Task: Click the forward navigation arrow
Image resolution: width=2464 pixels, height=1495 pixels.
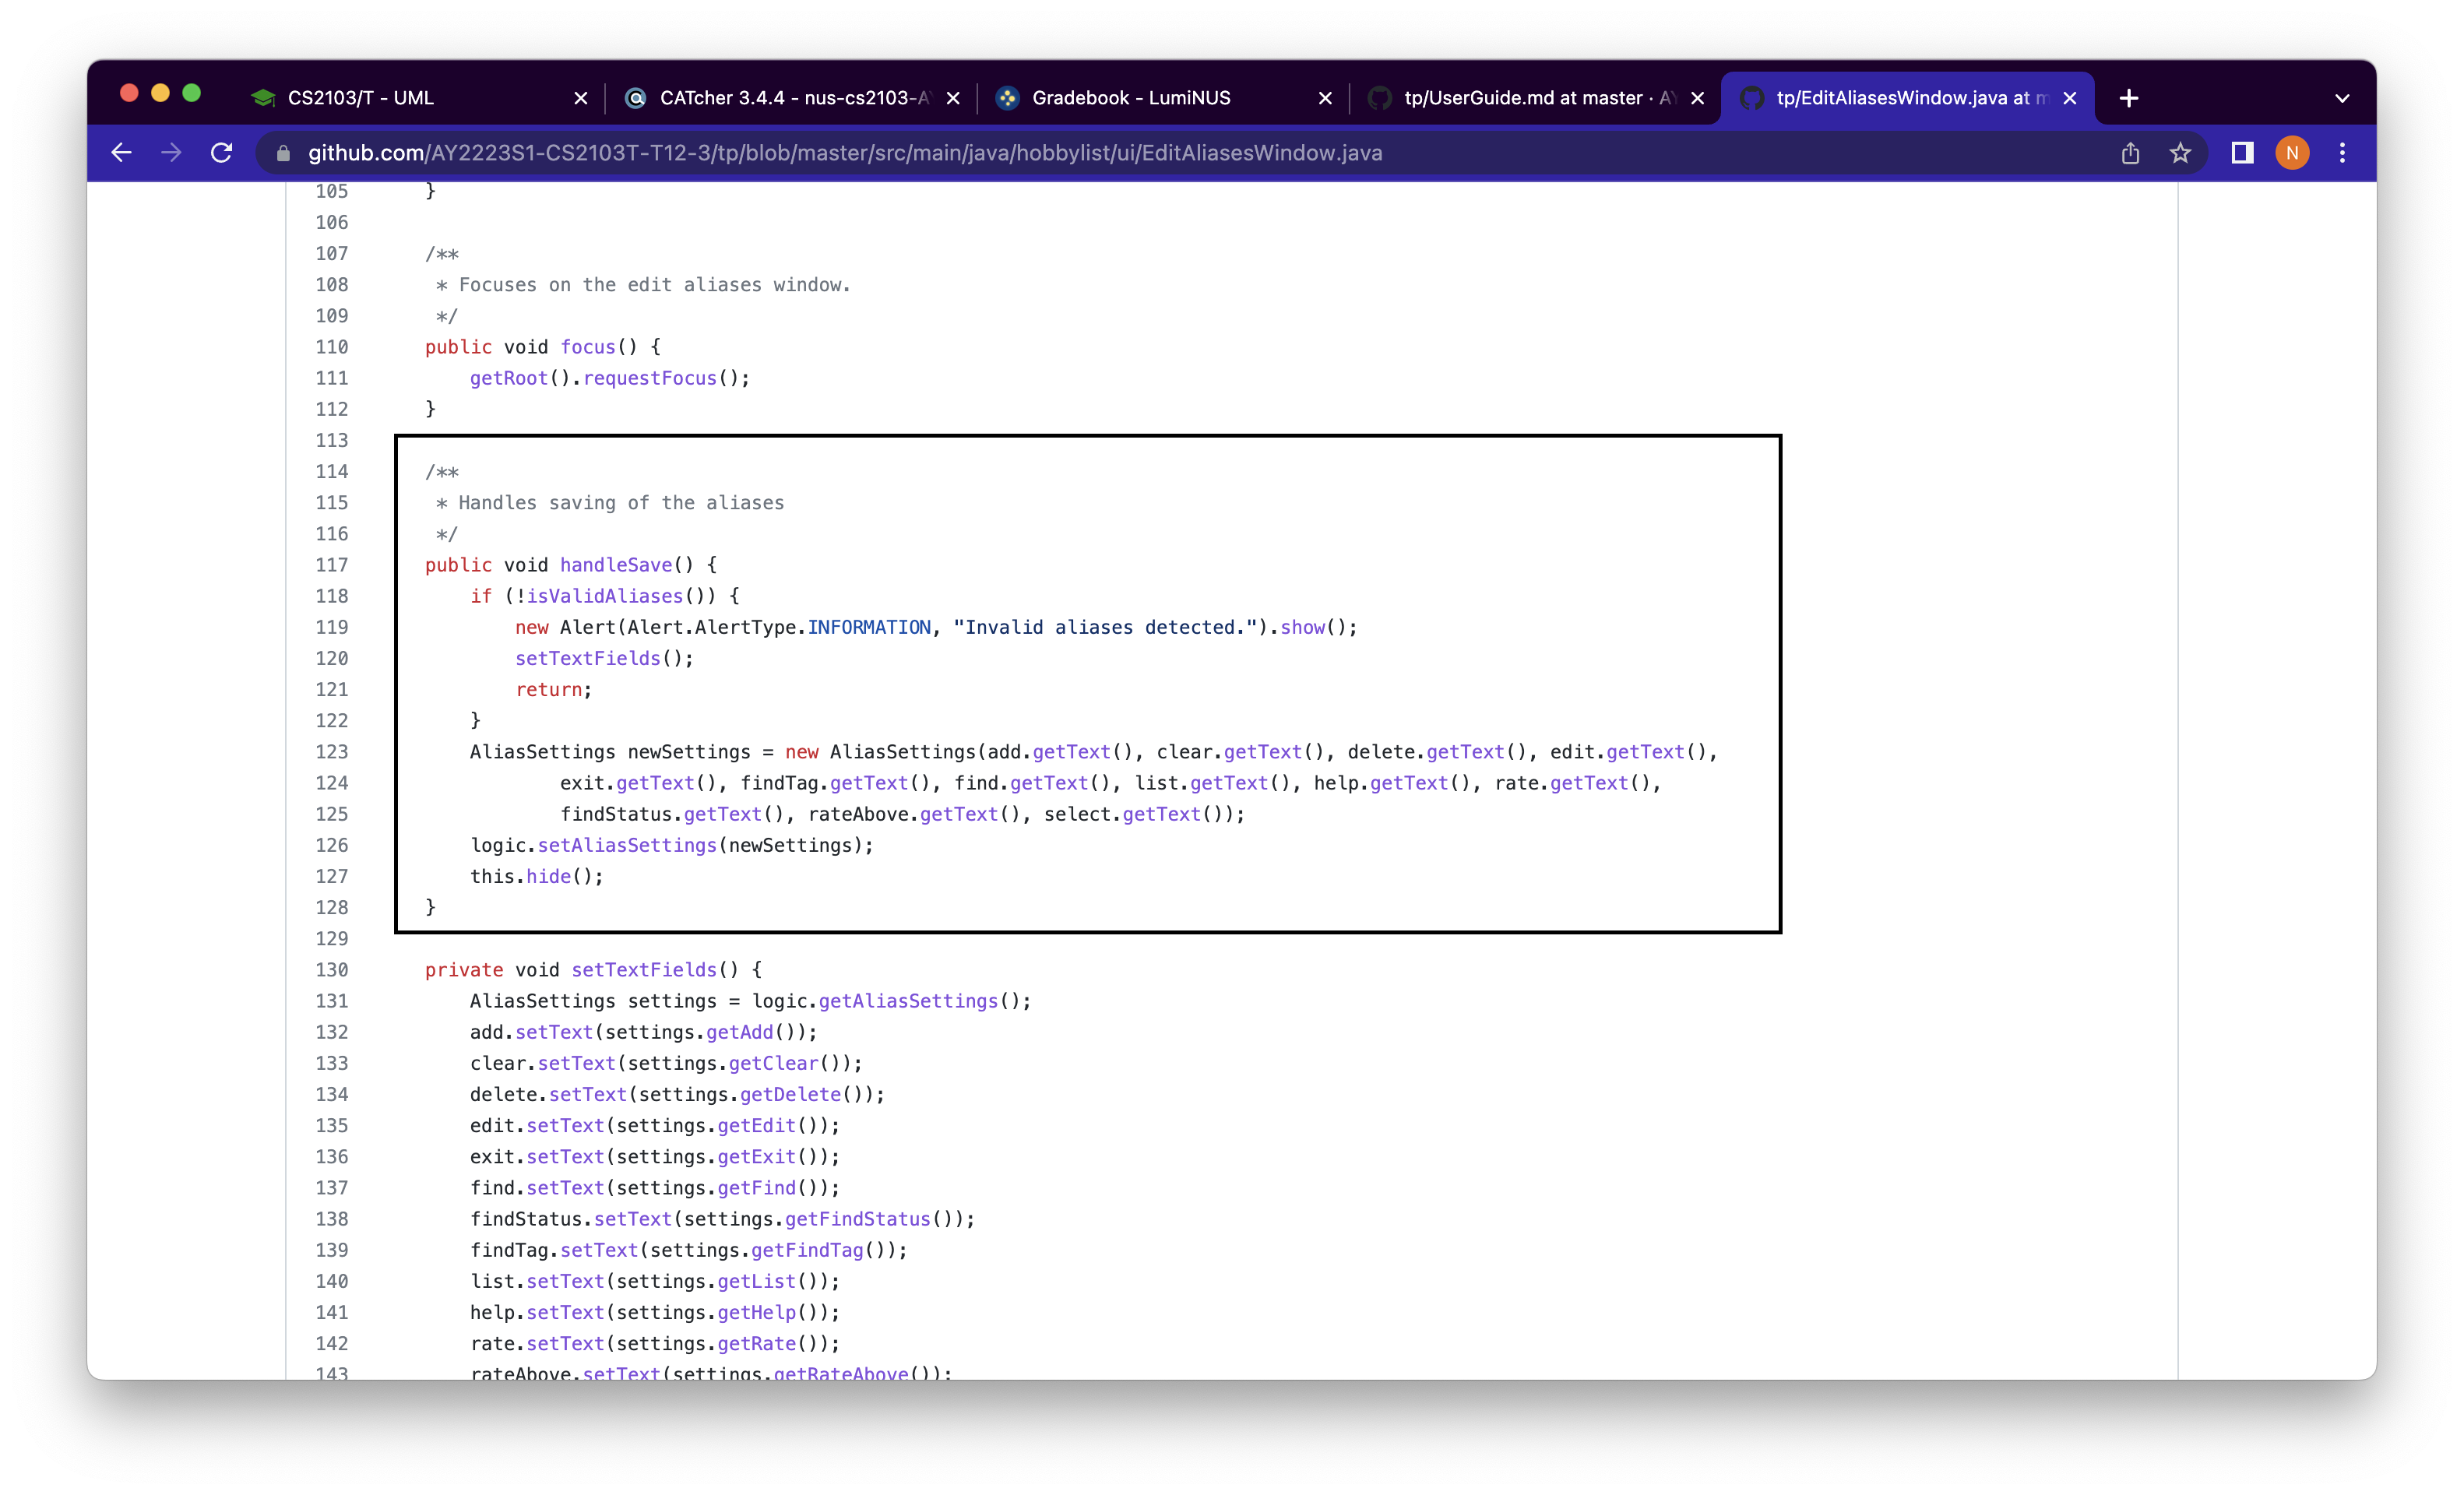Action: click(x=171, y=153)
